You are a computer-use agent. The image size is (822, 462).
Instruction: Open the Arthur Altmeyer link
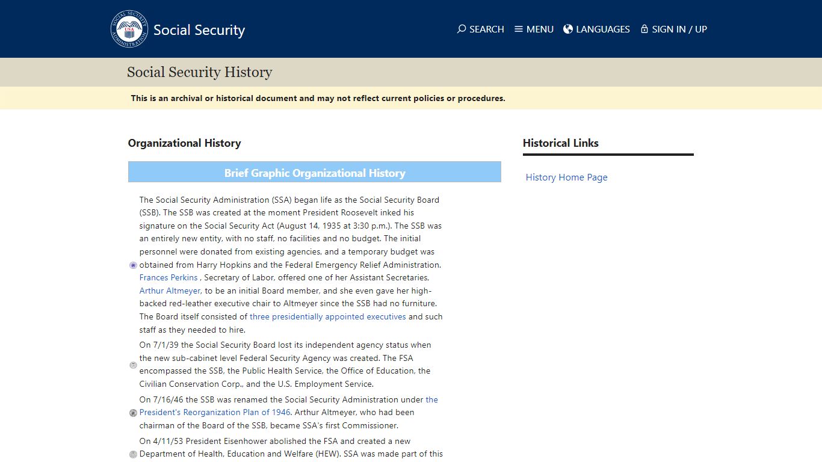tap(170, 291)
